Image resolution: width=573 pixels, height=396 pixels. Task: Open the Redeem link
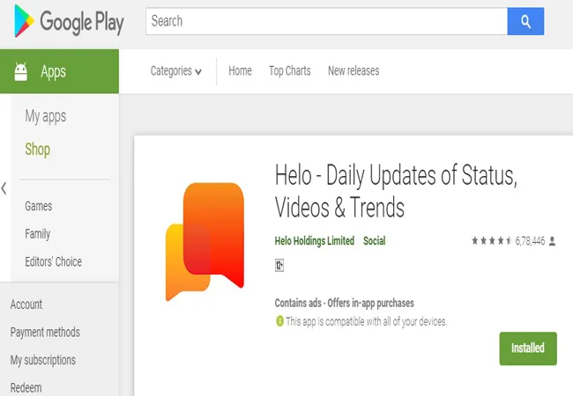[x=26, y=387]
